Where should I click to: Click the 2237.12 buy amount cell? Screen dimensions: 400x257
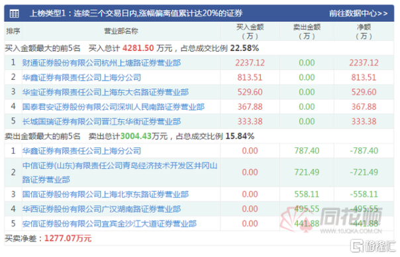click(x=250, y=63)
